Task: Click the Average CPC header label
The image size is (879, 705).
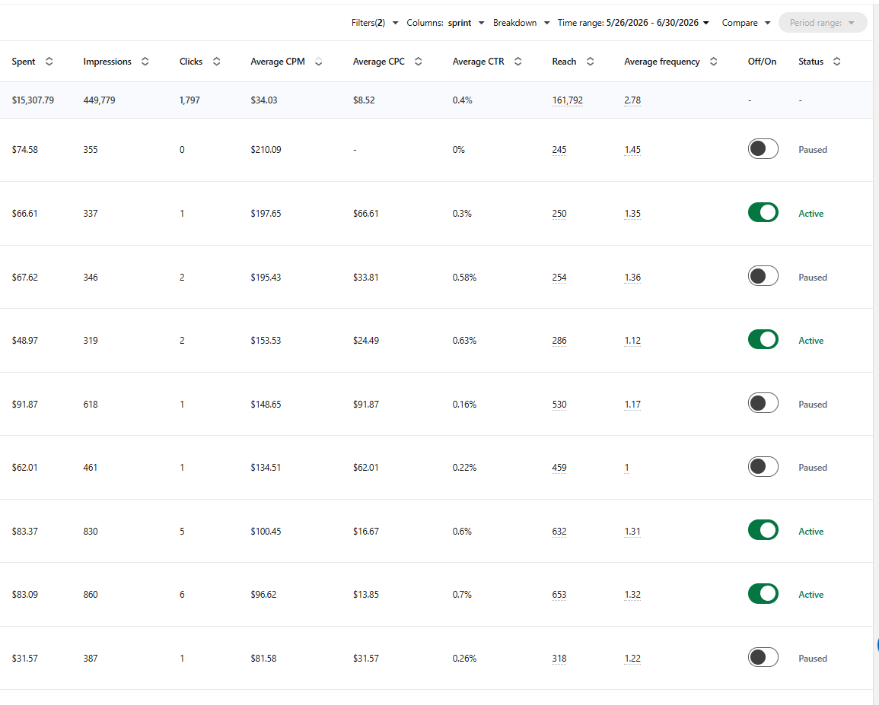Action: 378,62
